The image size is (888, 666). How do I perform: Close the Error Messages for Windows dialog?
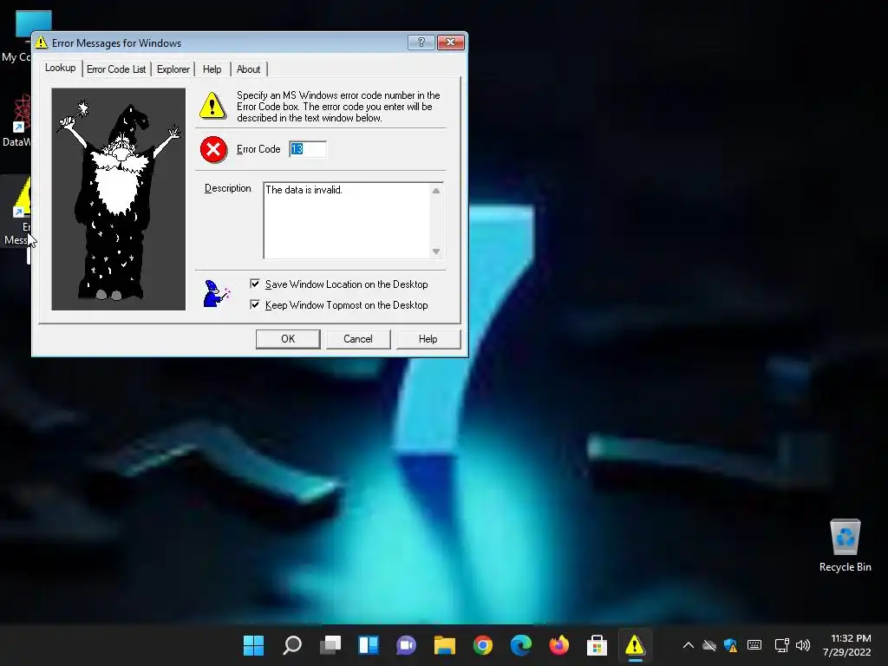tap(451, 42)
